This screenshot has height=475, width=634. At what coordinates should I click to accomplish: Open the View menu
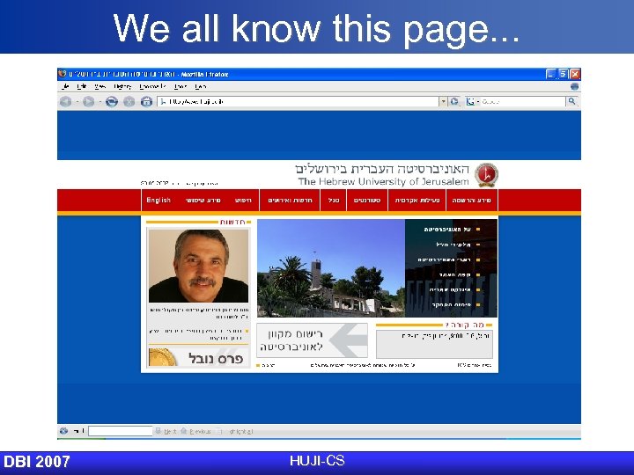pos(100,86)
